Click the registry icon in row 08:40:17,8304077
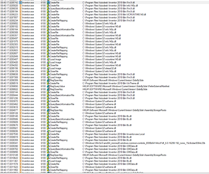 pyautogui.click(x=48, y=110)
